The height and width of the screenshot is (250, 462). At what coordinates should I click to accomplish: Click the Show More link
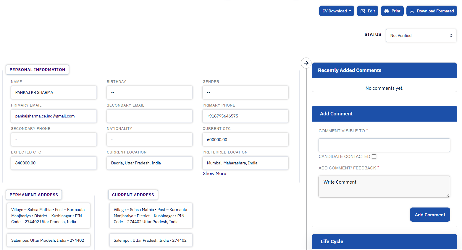(214, 174)
